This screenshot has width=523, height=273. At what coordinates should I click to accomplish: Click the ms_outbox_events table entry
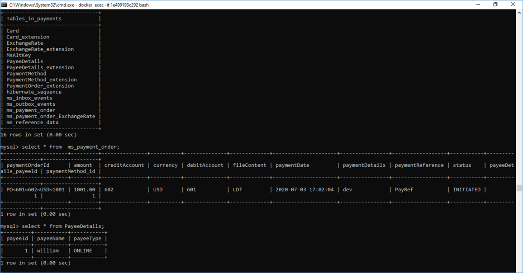coord(31,104)
